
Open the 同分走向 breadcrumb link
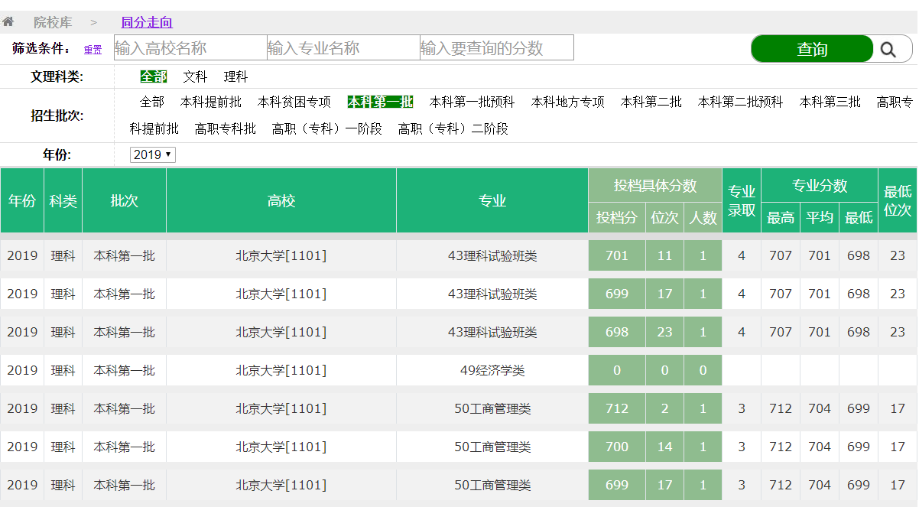pos(147,23)
